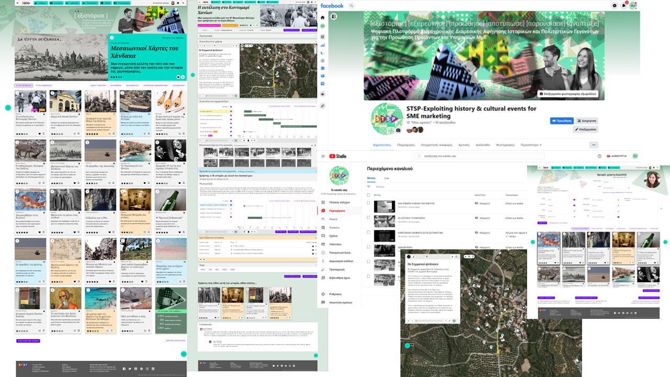Open the Δημοτική Αγορά Χανίων story card
670x377 pixels.
65,113
